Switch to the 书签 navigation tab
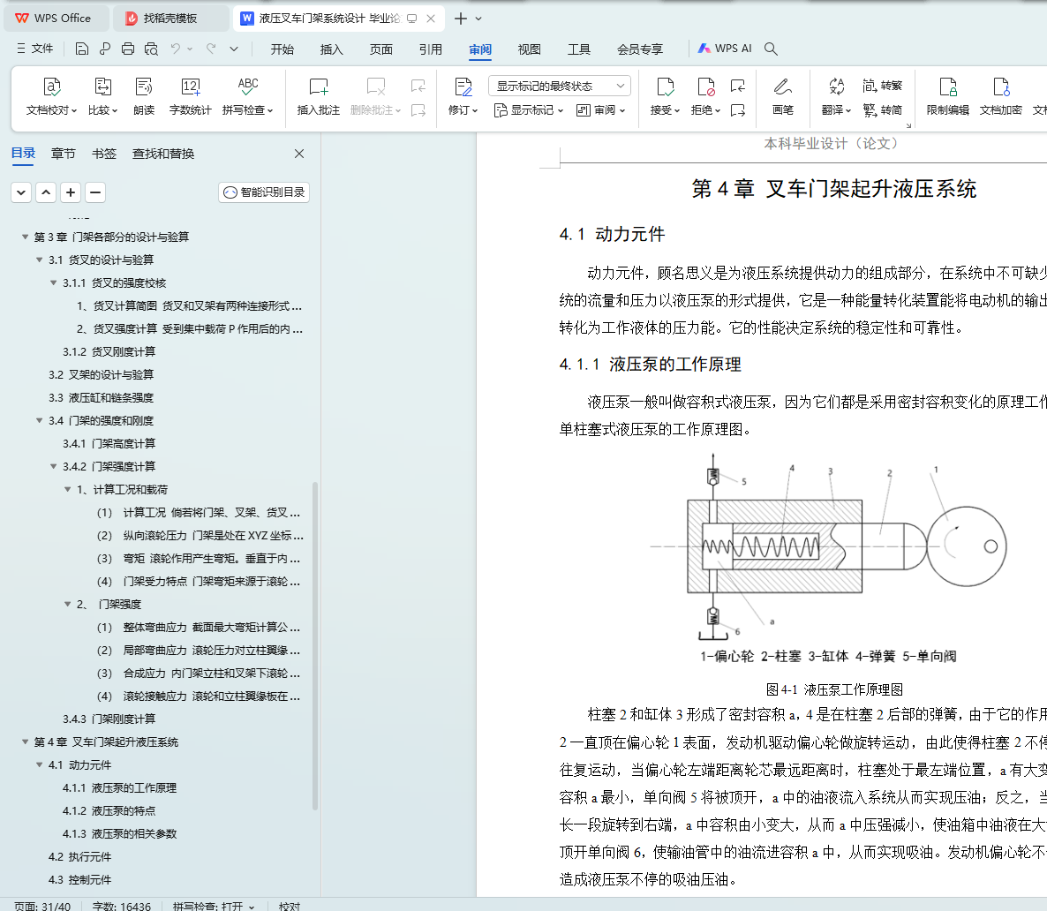The width and height of the screenshot is (1047, 911). (103, 154)
